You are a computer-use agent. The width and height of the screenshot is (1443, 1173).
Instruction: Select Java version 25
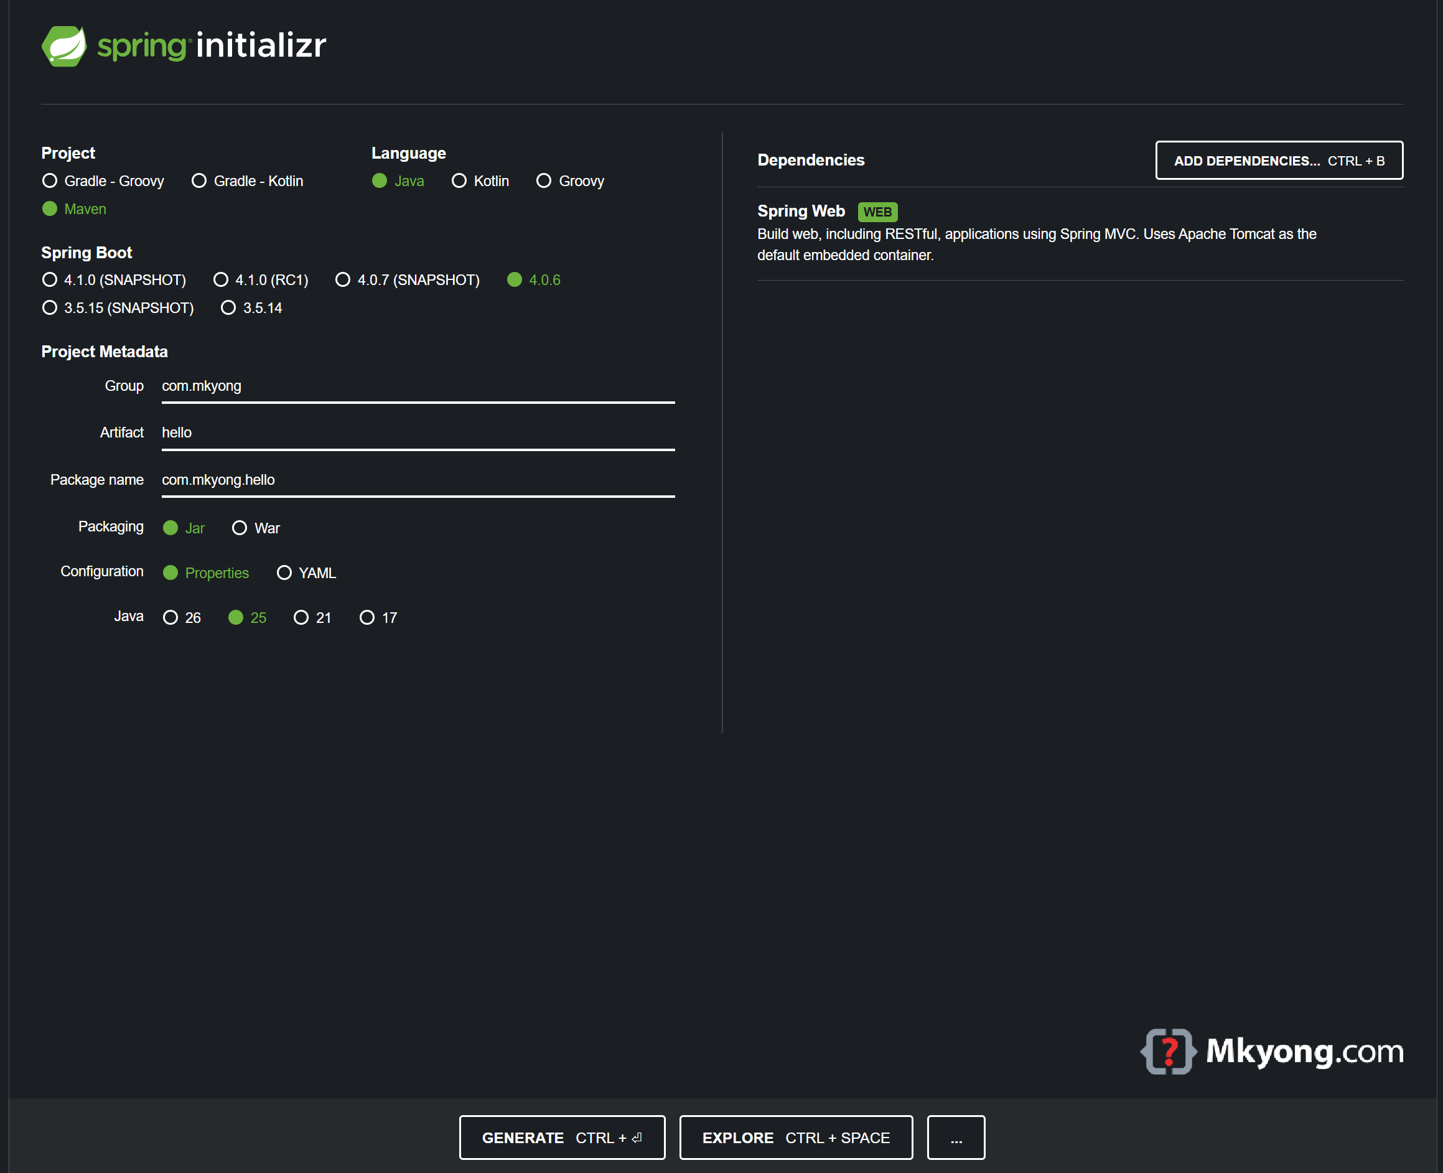tap(247, 617)
